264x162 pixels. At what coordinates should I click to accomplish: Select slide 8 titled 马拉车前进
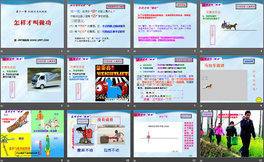pyautogui.click(x=232, y=79)
